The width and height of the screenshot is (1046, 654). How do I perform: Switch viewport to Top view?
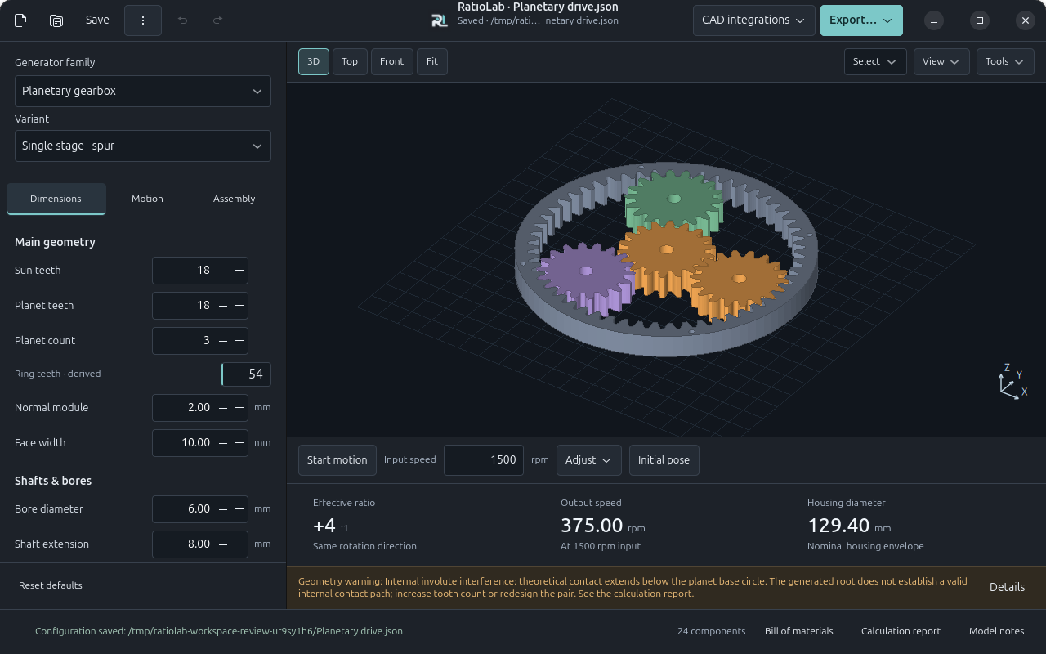point(350,61)
